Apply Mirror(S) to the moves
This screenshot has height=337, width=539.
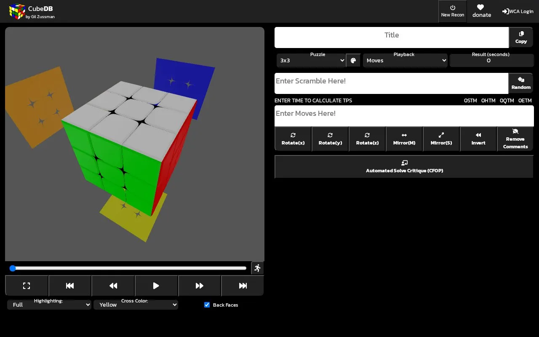441,139
